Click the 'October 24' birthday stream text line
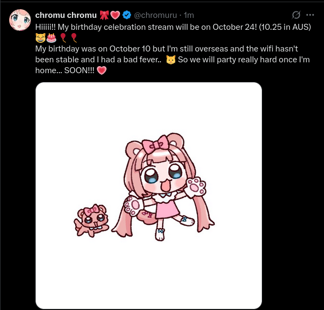Viewport: 324px width, 310px height. click(x=173, y=27)
